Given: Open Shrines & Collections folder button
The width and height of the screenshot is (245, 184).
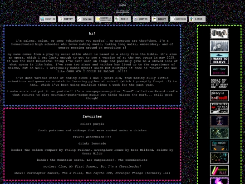Looking at the screenshot, I should (x=104, y=19).
